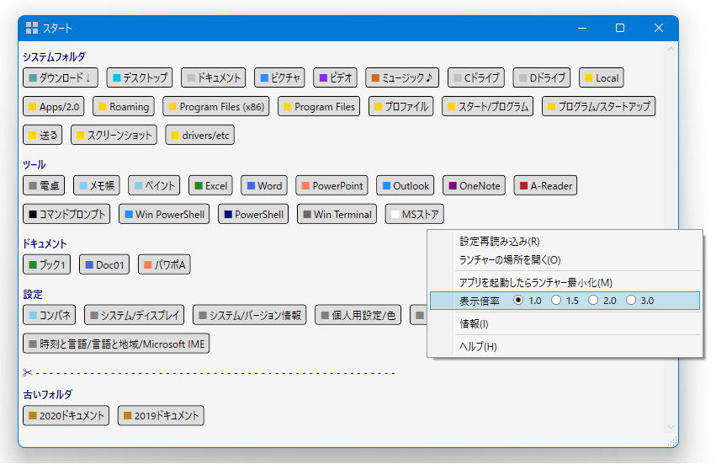Open the Apps/2.0 folder
716x464 pixels.
[x=53, y=106]
